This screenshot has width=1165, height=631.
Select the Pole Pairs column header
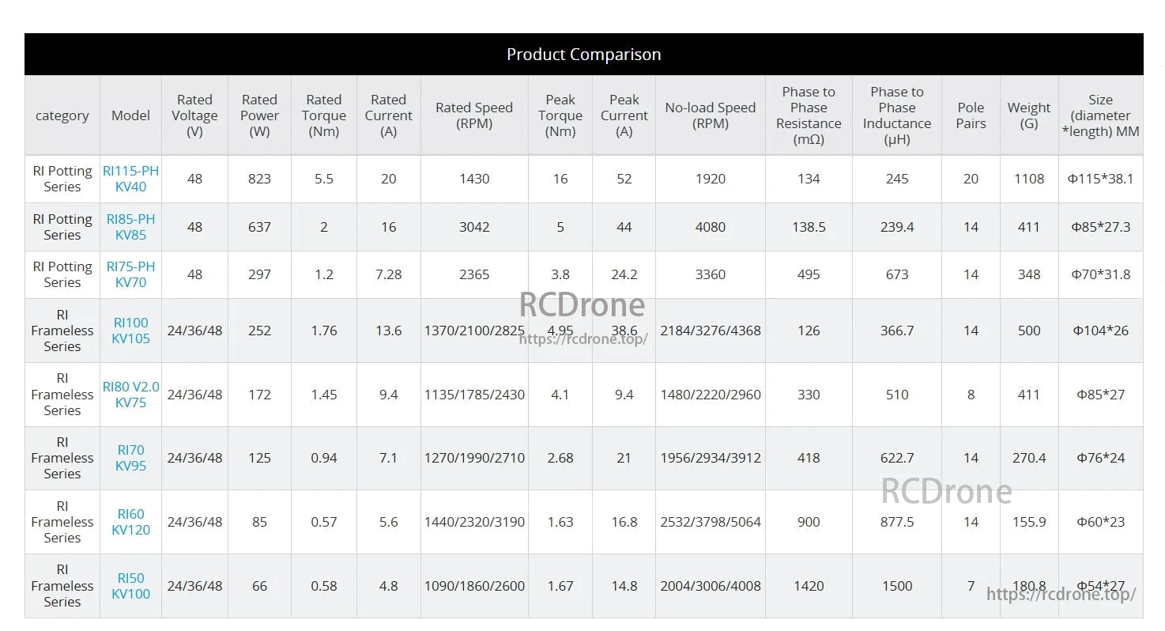971,115
